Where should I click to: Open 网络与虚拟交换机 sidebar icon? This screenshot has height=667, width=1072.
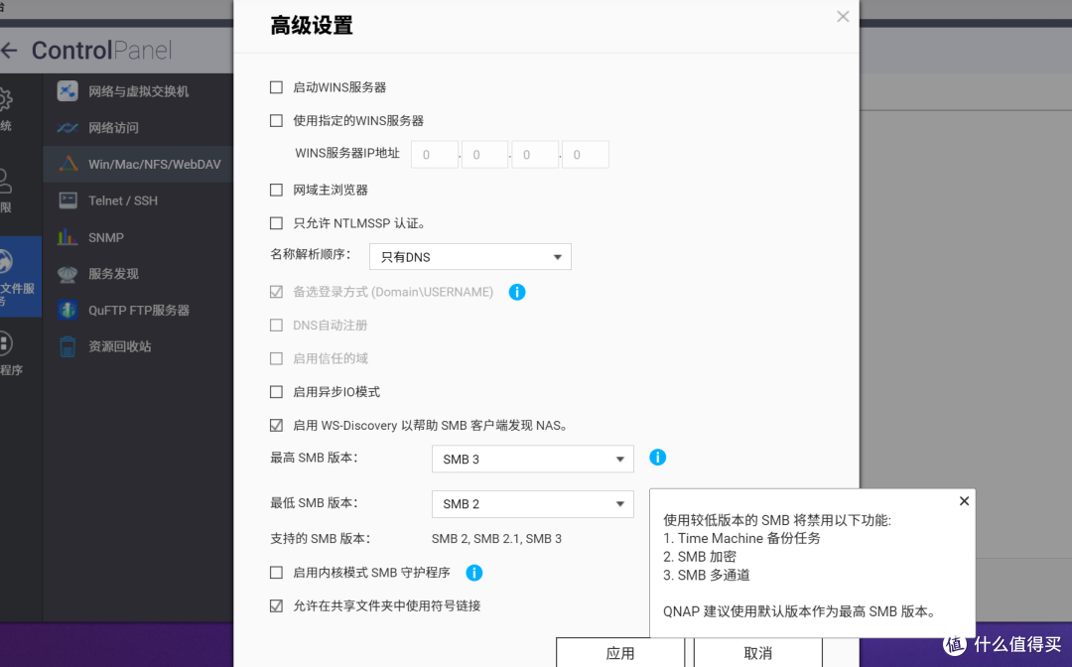point(67,91)
